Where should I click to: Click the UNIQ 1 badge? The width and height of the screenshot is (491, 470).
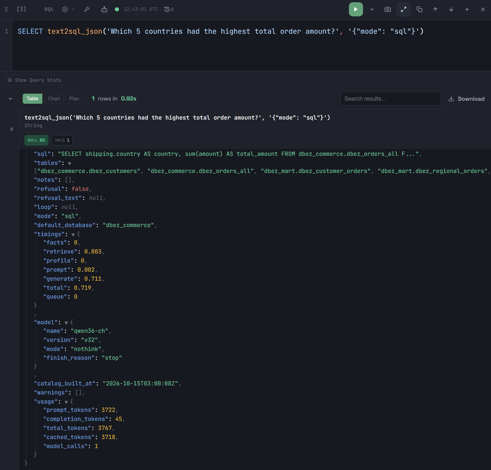pos(62,140)
